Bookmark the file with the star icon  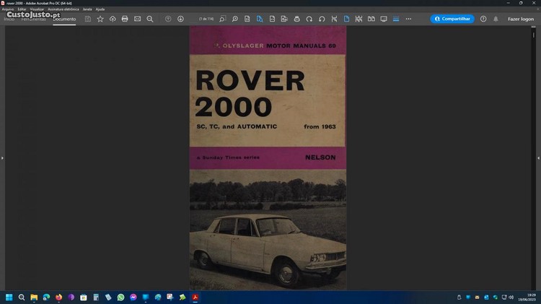click(100, 19)
